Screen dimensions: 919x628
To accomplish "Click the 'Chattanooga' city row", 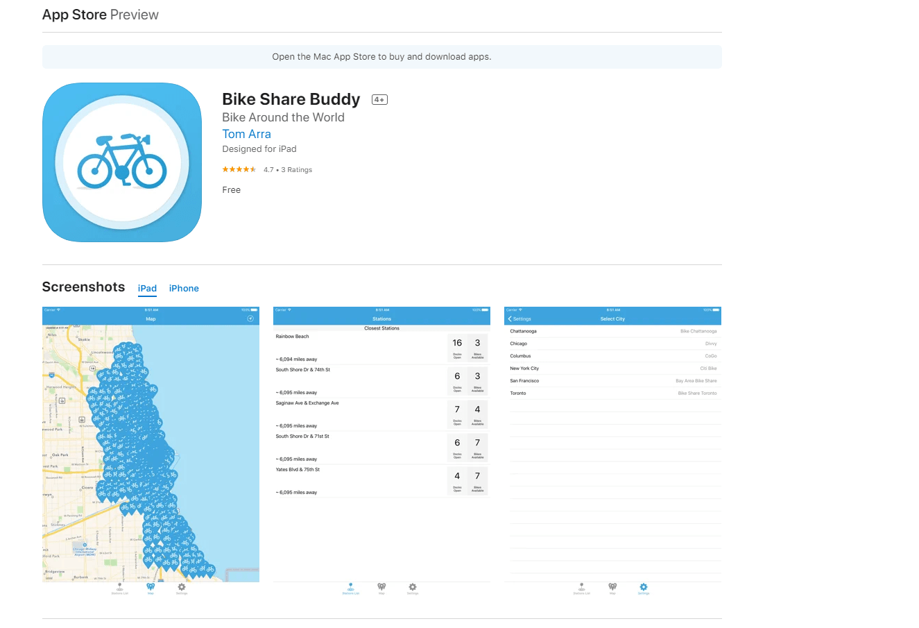I will point(612,331).
